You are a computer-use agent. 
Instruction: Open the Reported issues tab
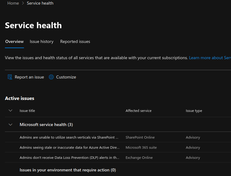[x=75, y=42]
